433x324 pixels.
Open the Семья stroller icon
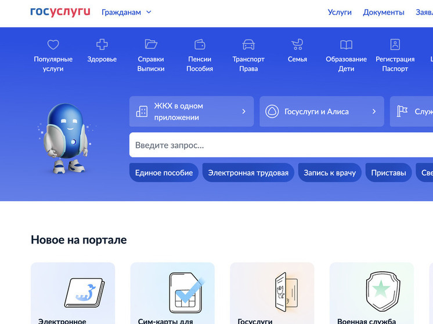[x=297, y=45]
